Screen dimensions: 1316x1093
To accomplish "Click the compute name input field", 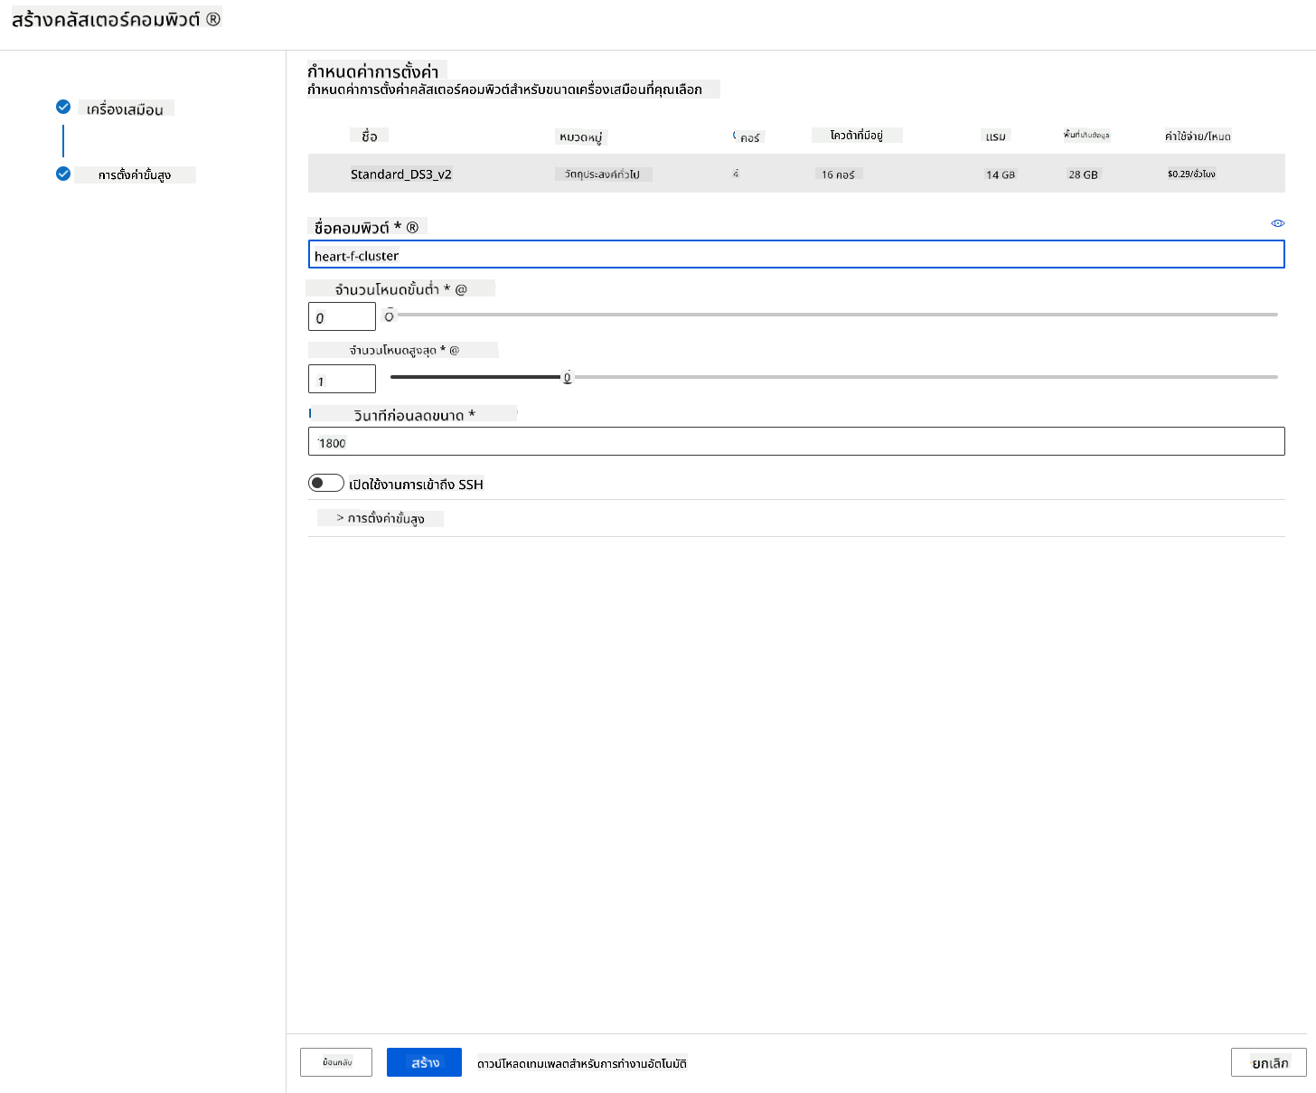I will (x=796, y=255).
